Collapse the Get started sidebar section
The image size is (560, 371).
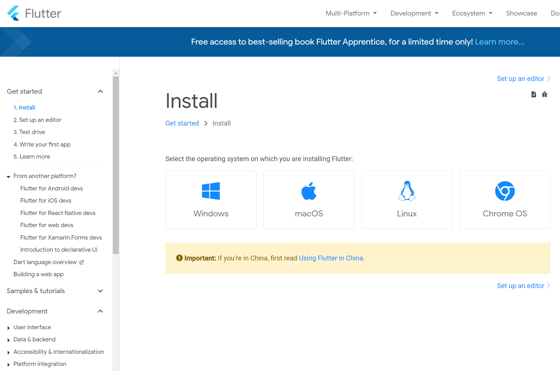click(x=100, y=91)
